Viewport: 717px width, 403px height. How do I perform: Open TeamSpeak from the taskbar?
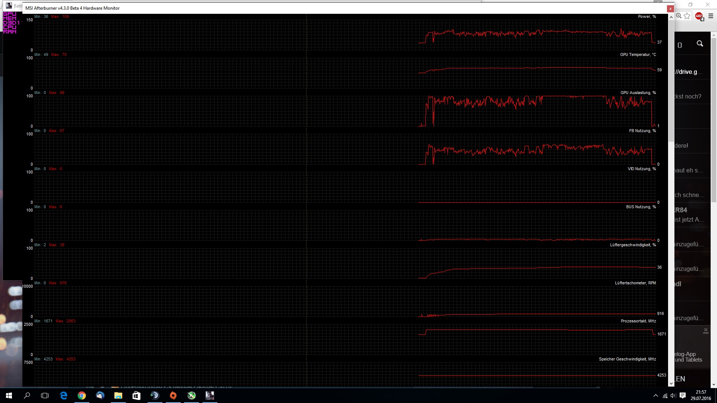155,396
